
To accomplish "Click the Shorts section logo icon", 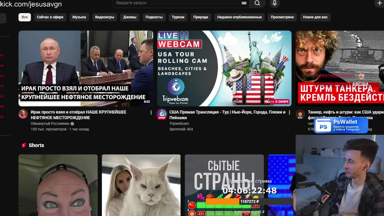I will 24,145.
